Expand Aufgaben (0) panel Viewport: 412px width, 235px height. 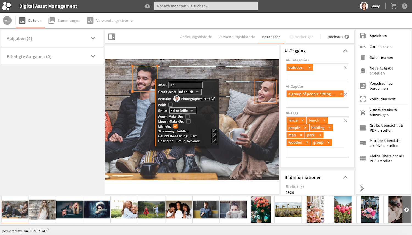[93, 38]
